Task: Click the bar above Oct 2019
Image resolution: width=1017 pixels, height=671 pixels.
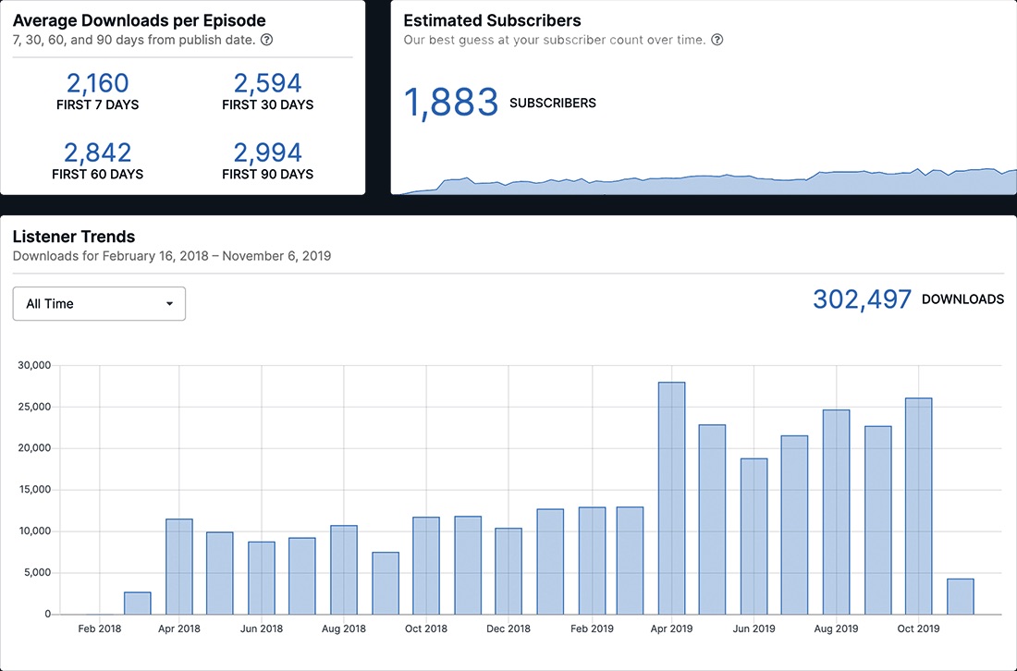Action: tap(918, 506)
